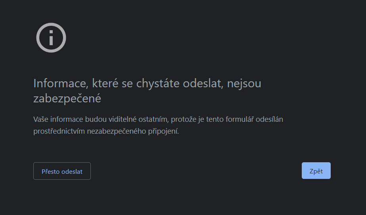Viewport: 366px width, 215px height.
Task: Proceed by pressing Přesto odeslat
Action: (62, 171)
